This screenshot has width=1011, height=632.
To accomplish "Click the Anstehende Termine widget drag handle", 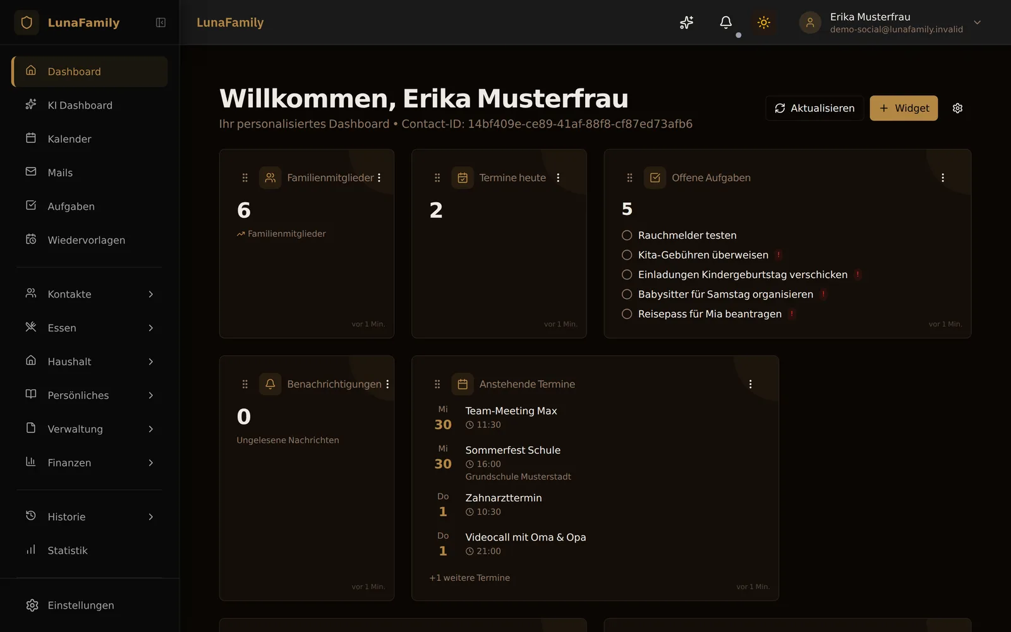I will (437, 384).
